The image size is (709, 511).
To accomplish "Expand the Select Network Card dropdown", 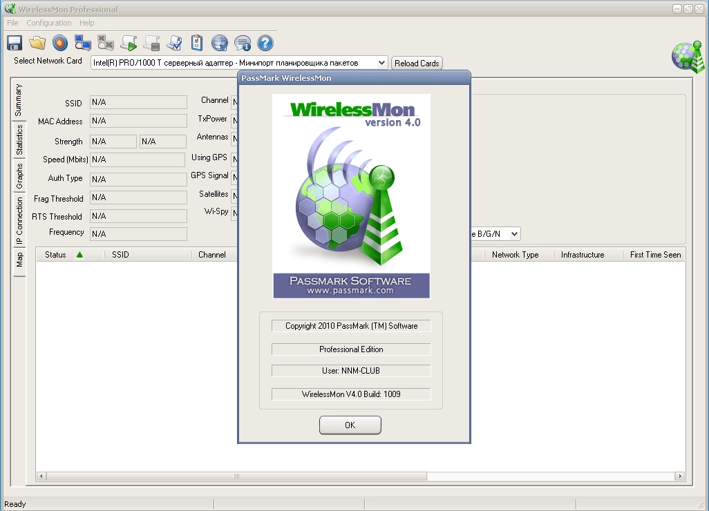I will pos(381,63).
